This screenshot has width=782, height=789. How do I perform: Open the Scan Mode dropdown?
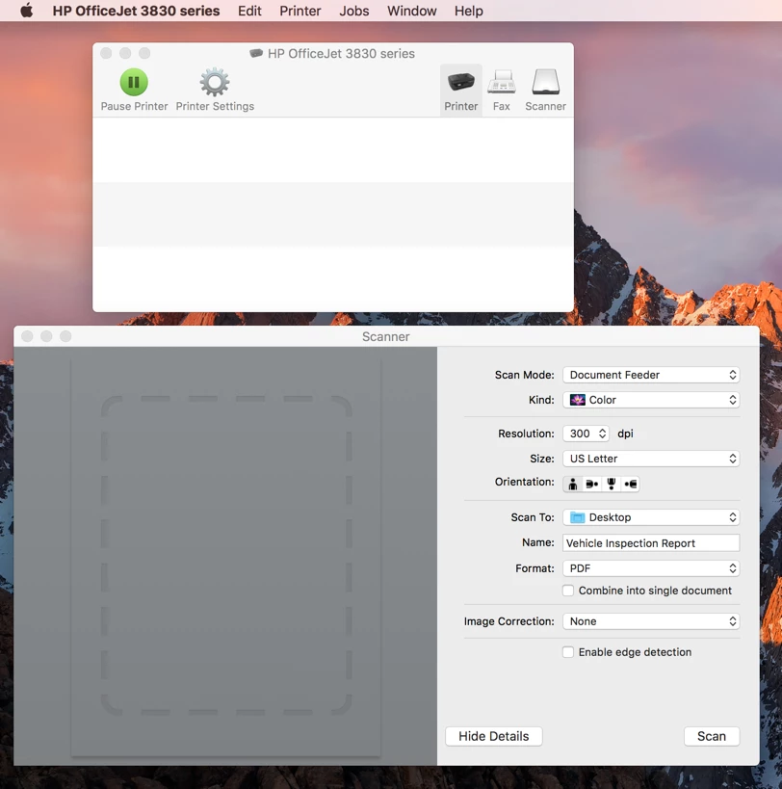[x=651, y=375]
